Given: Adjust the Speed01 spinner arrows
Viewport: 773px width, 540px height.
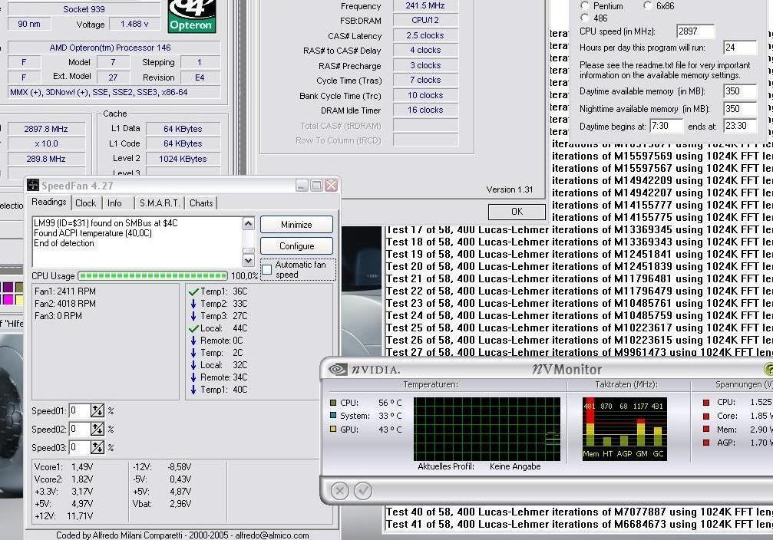Looking at the screenshot, I should [x=97, y=410].
